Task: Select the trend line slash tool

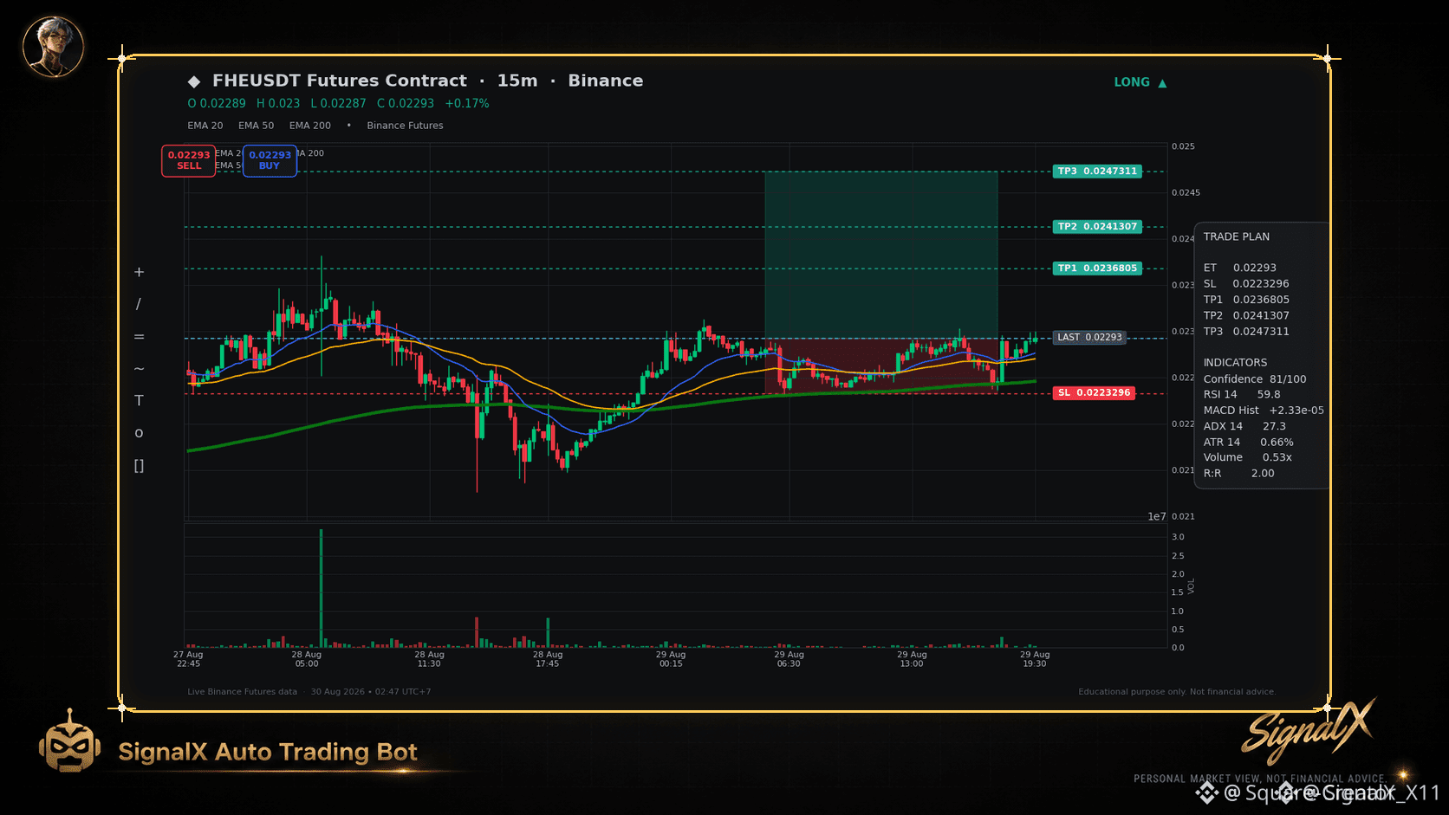Action: (x=139, y=304)
